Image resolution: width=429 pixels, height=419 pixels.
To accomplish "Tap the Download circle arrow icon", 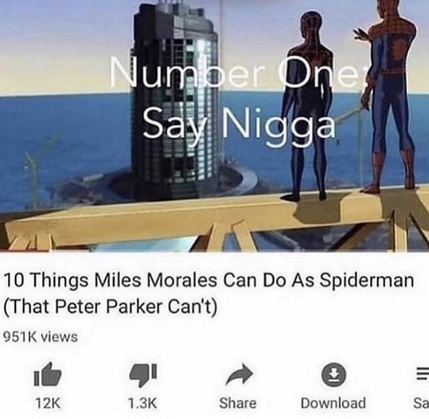I will (x=333, y=374).
